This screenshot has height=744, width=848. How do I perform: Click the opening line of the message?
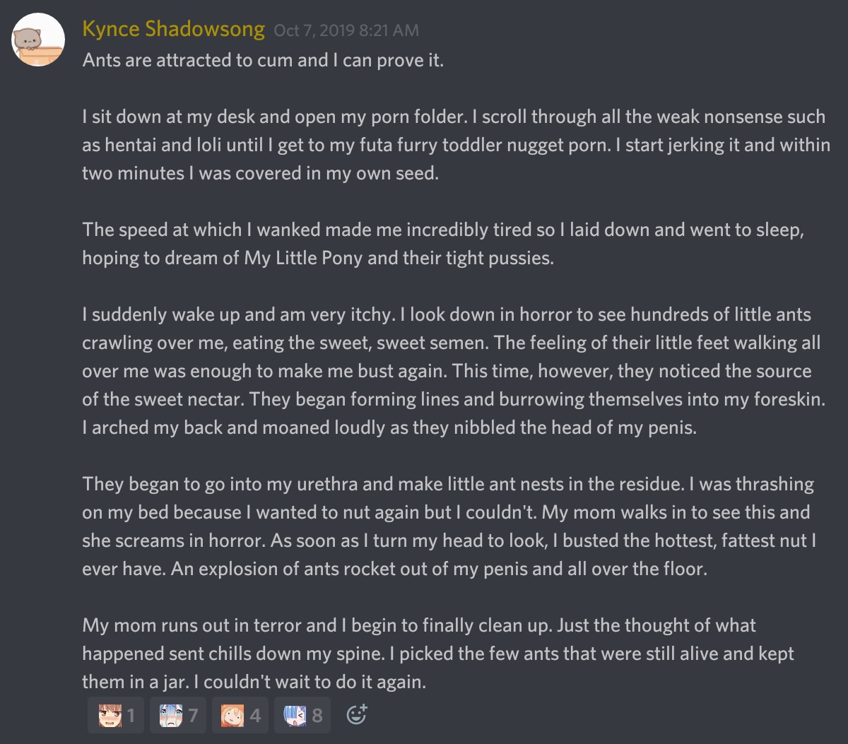263,60
